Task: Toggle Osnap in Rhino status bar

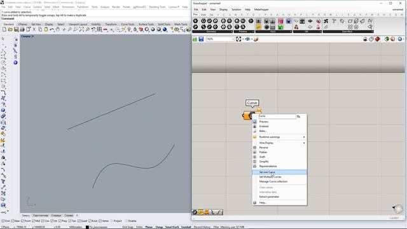Action: point(159,227)
